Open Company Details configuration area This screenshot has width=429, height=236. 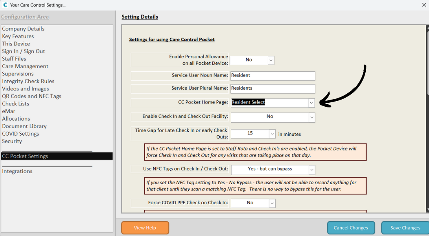pyautogui.click(x=23, y=29)
